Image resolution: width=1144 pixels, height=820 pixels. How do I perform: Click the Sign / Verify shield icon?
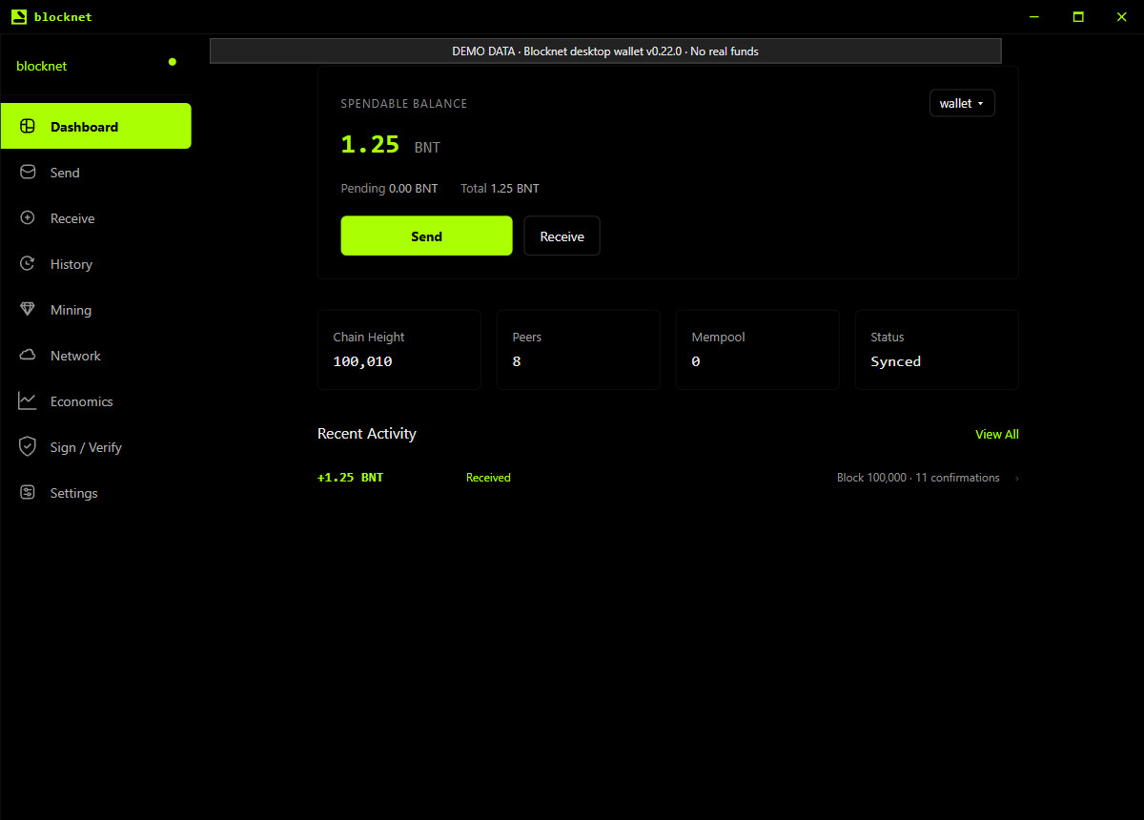[28, 447]
